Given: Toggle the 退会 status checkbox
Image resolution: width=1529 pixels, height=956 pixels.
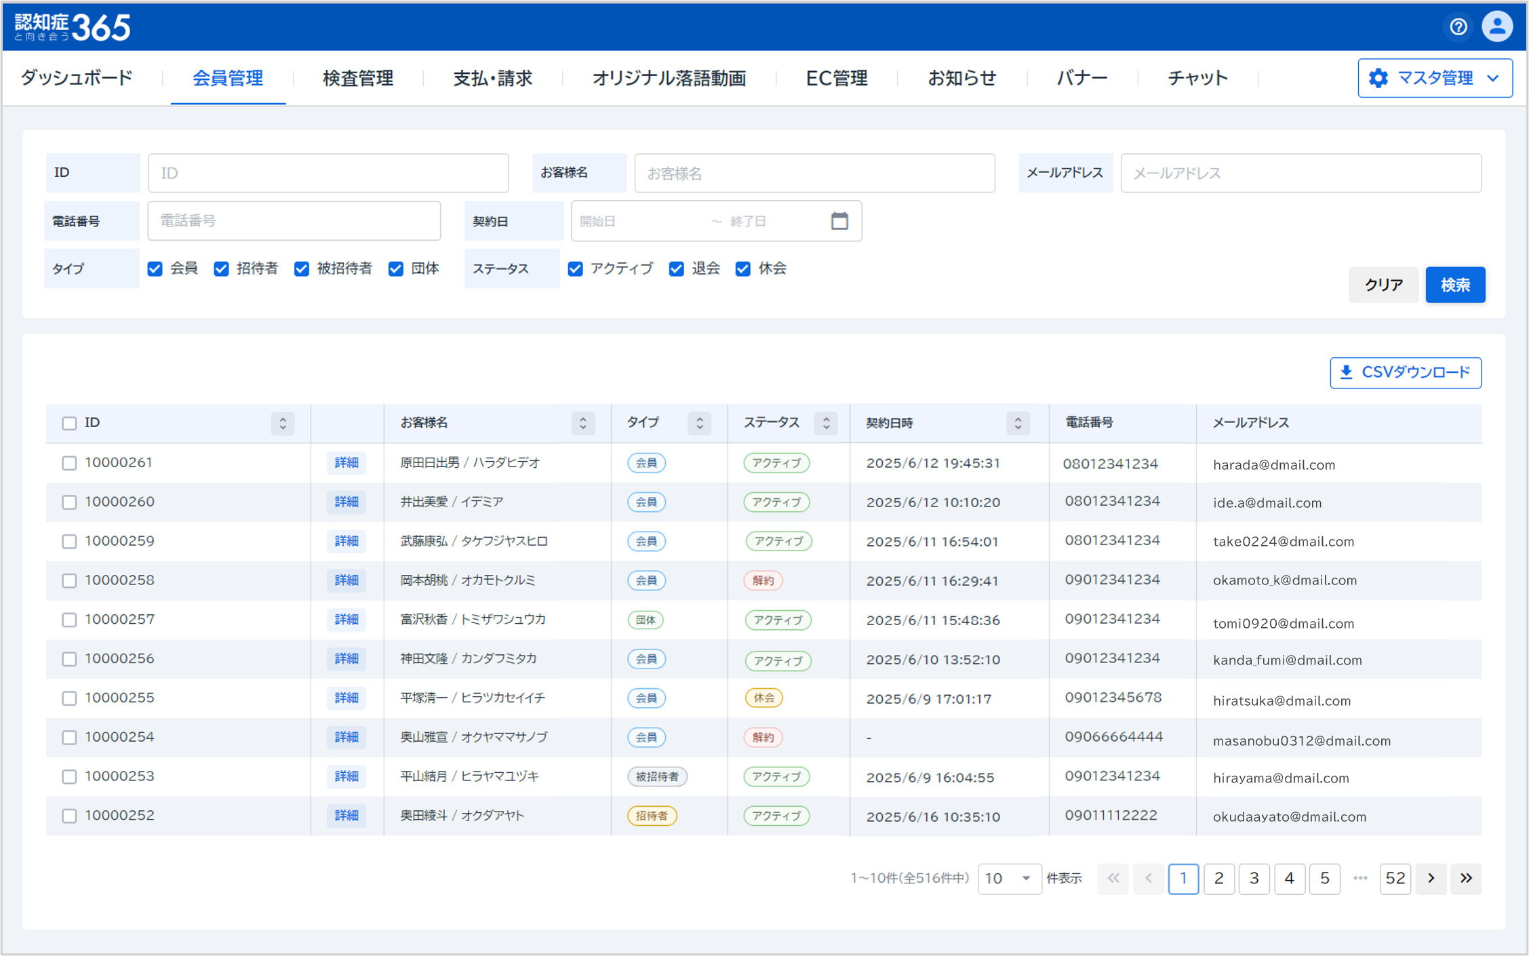Looking at the screenshot, I should tap(676, 269).
